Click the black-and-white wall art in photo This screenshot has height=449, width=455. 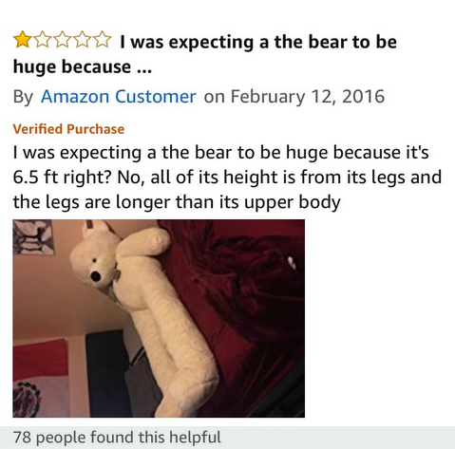pyautogui.click(x=33, y=237)
